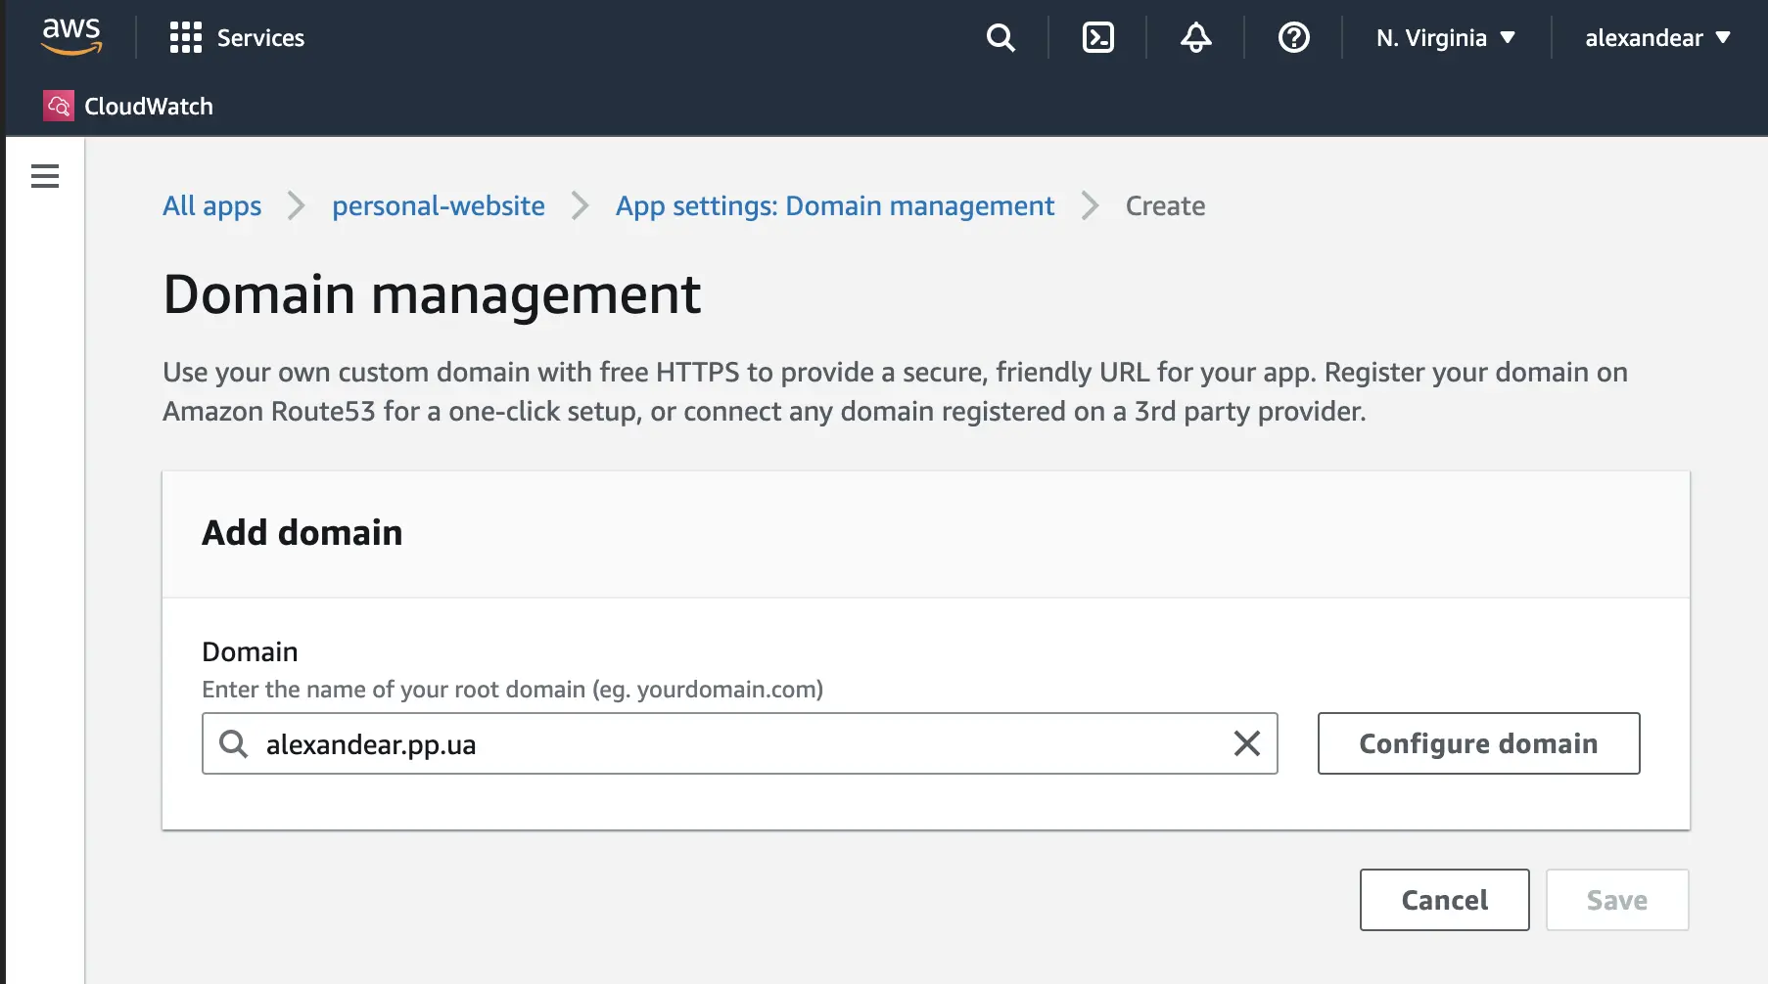Click the help question mark icon
The width and height of the screenshot is (1768, 984).
click(1293, 38)
